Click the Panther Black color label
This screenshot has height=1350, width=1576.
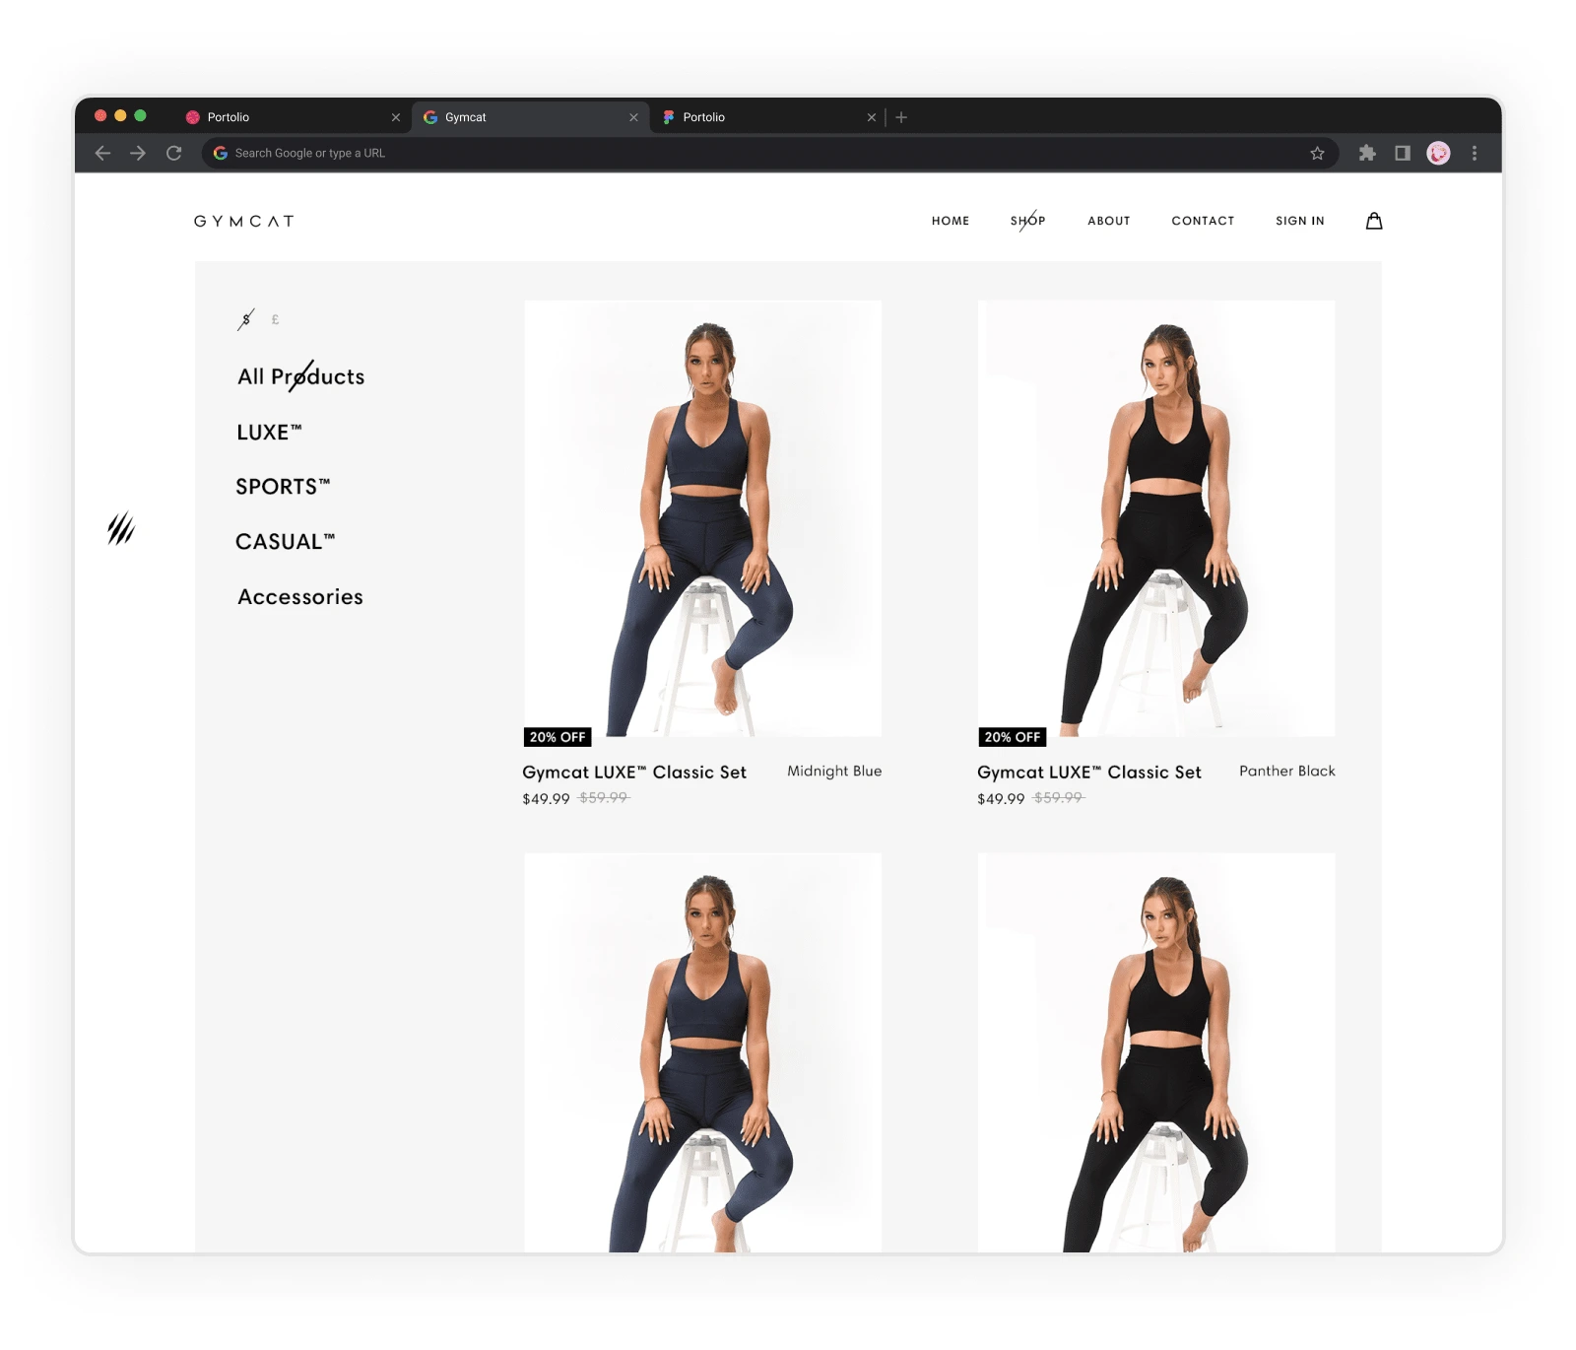pos(1287,772)
